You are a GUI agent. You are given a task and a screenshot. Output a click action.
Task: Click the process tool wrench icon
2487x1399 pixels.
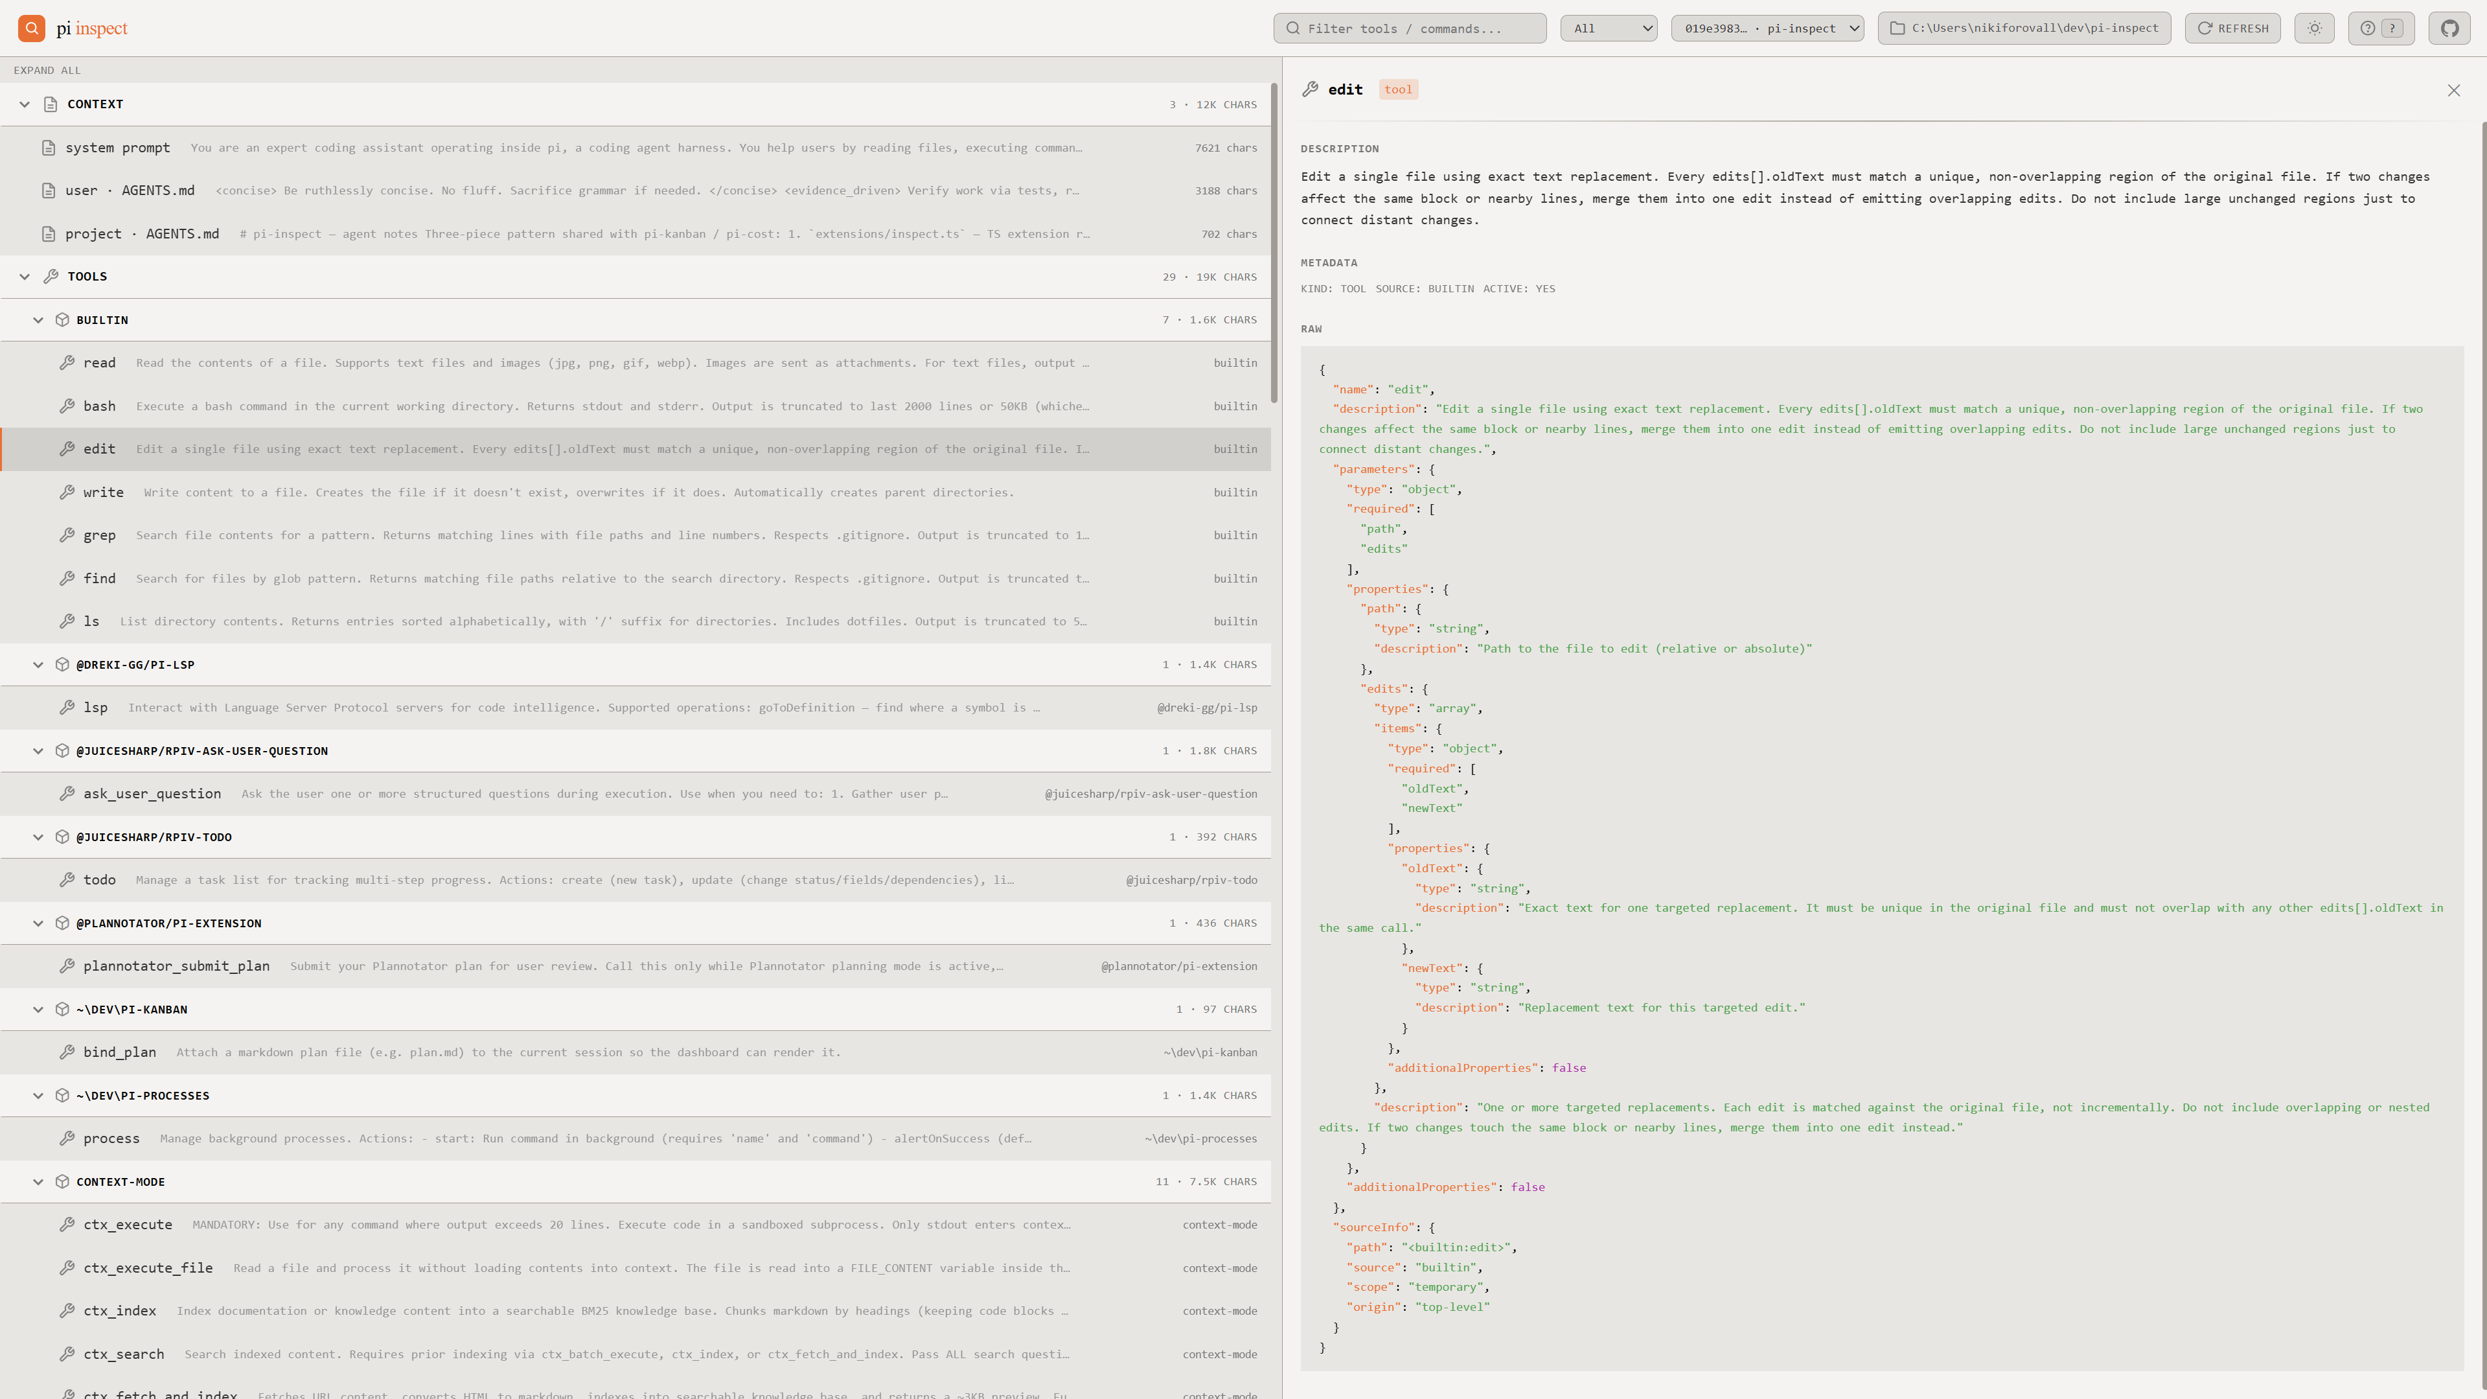tap(67, 1139)
